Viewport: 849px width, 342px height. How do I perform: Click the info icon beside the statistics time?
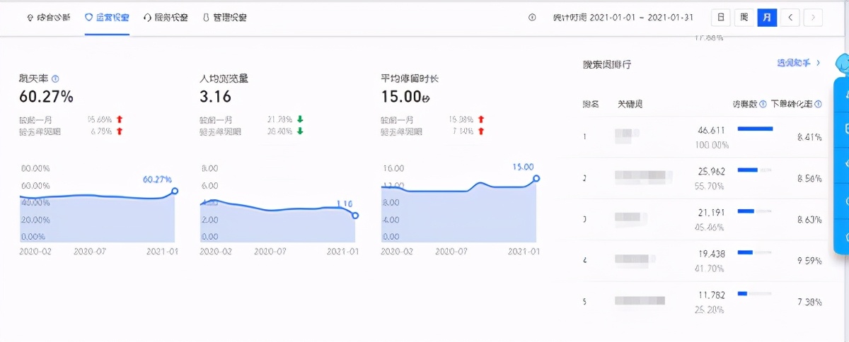(532, 18)
